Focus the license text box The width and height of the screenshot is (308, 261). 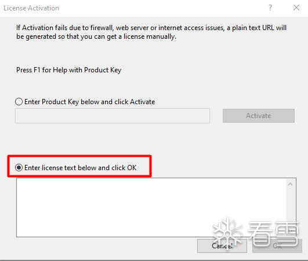[151, 207]
